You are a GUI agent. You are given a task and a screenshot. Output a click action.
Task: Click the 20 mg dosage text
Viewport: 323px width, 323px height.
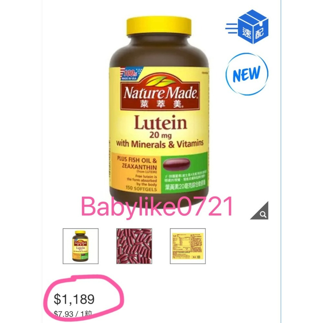coord(161,135)
